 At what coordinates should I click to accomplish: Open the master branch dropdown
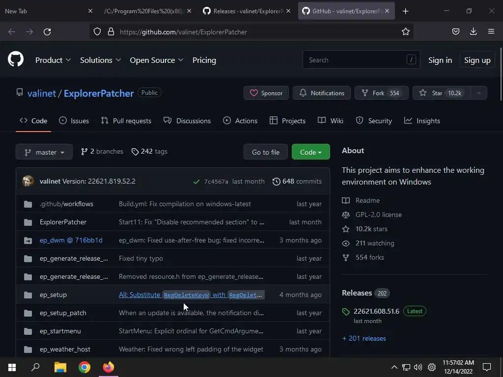[x=44, y=152]
